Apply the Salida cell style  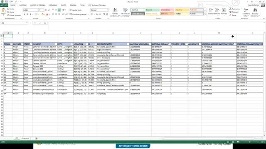pyautogui.click(x=197, y=14)
